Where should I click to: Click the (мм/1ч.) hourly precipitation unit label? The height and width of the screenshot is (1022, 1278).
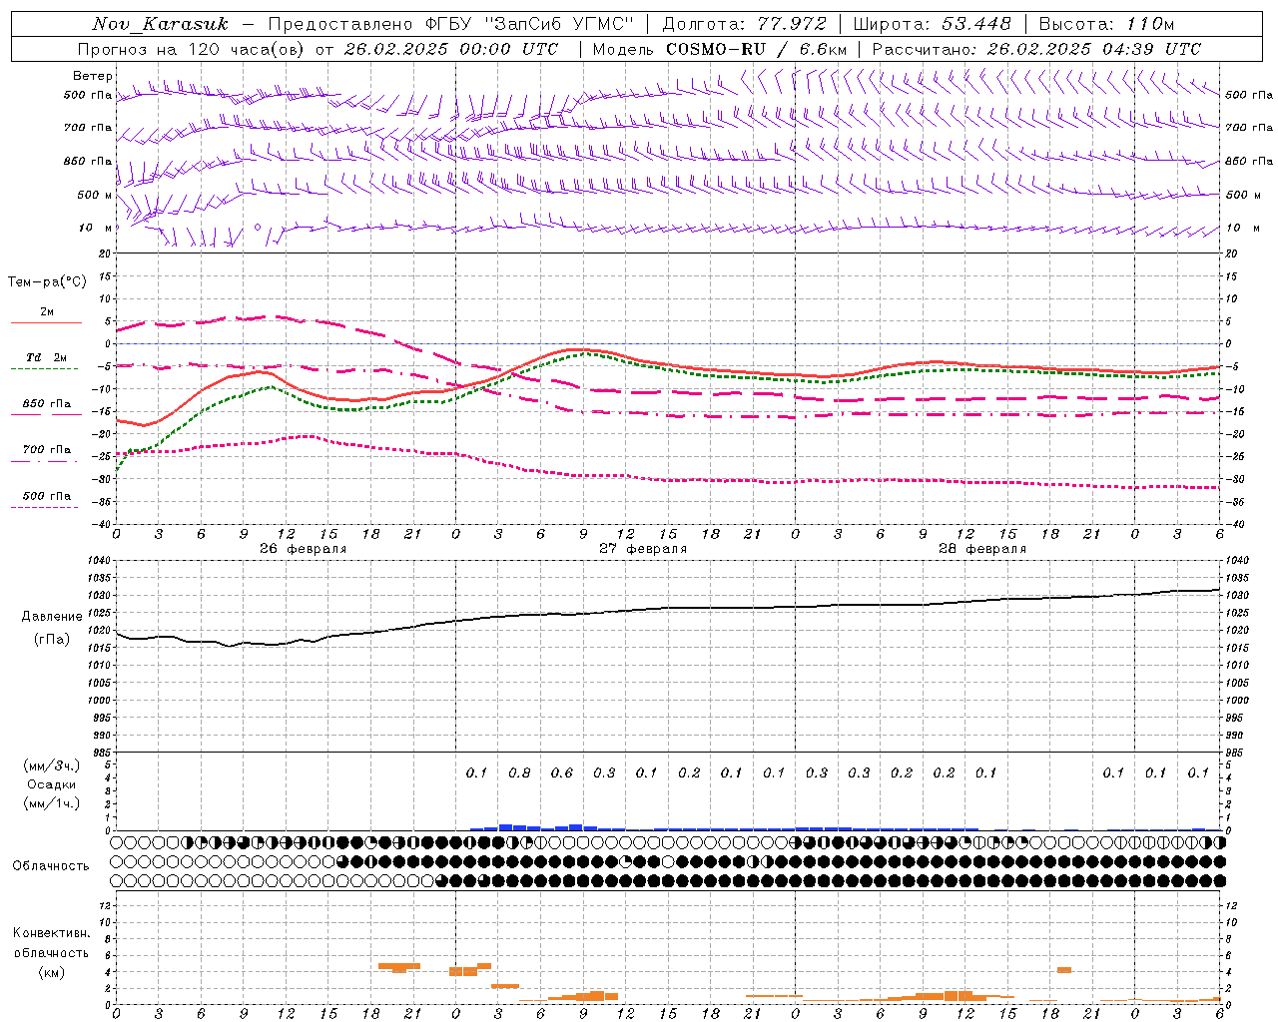tap(52, 803)
